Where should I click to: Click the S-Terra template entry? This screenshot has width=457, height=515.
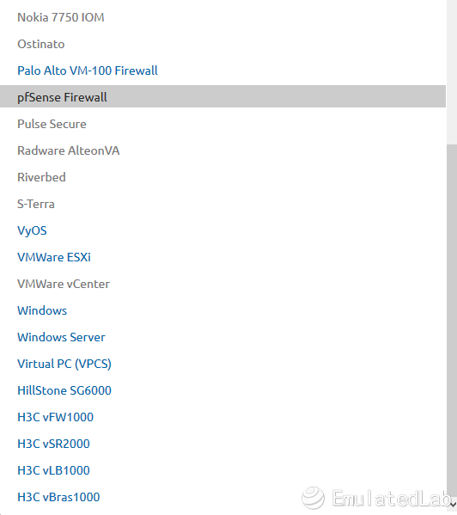pyautogui.click(x=222, y=204)
